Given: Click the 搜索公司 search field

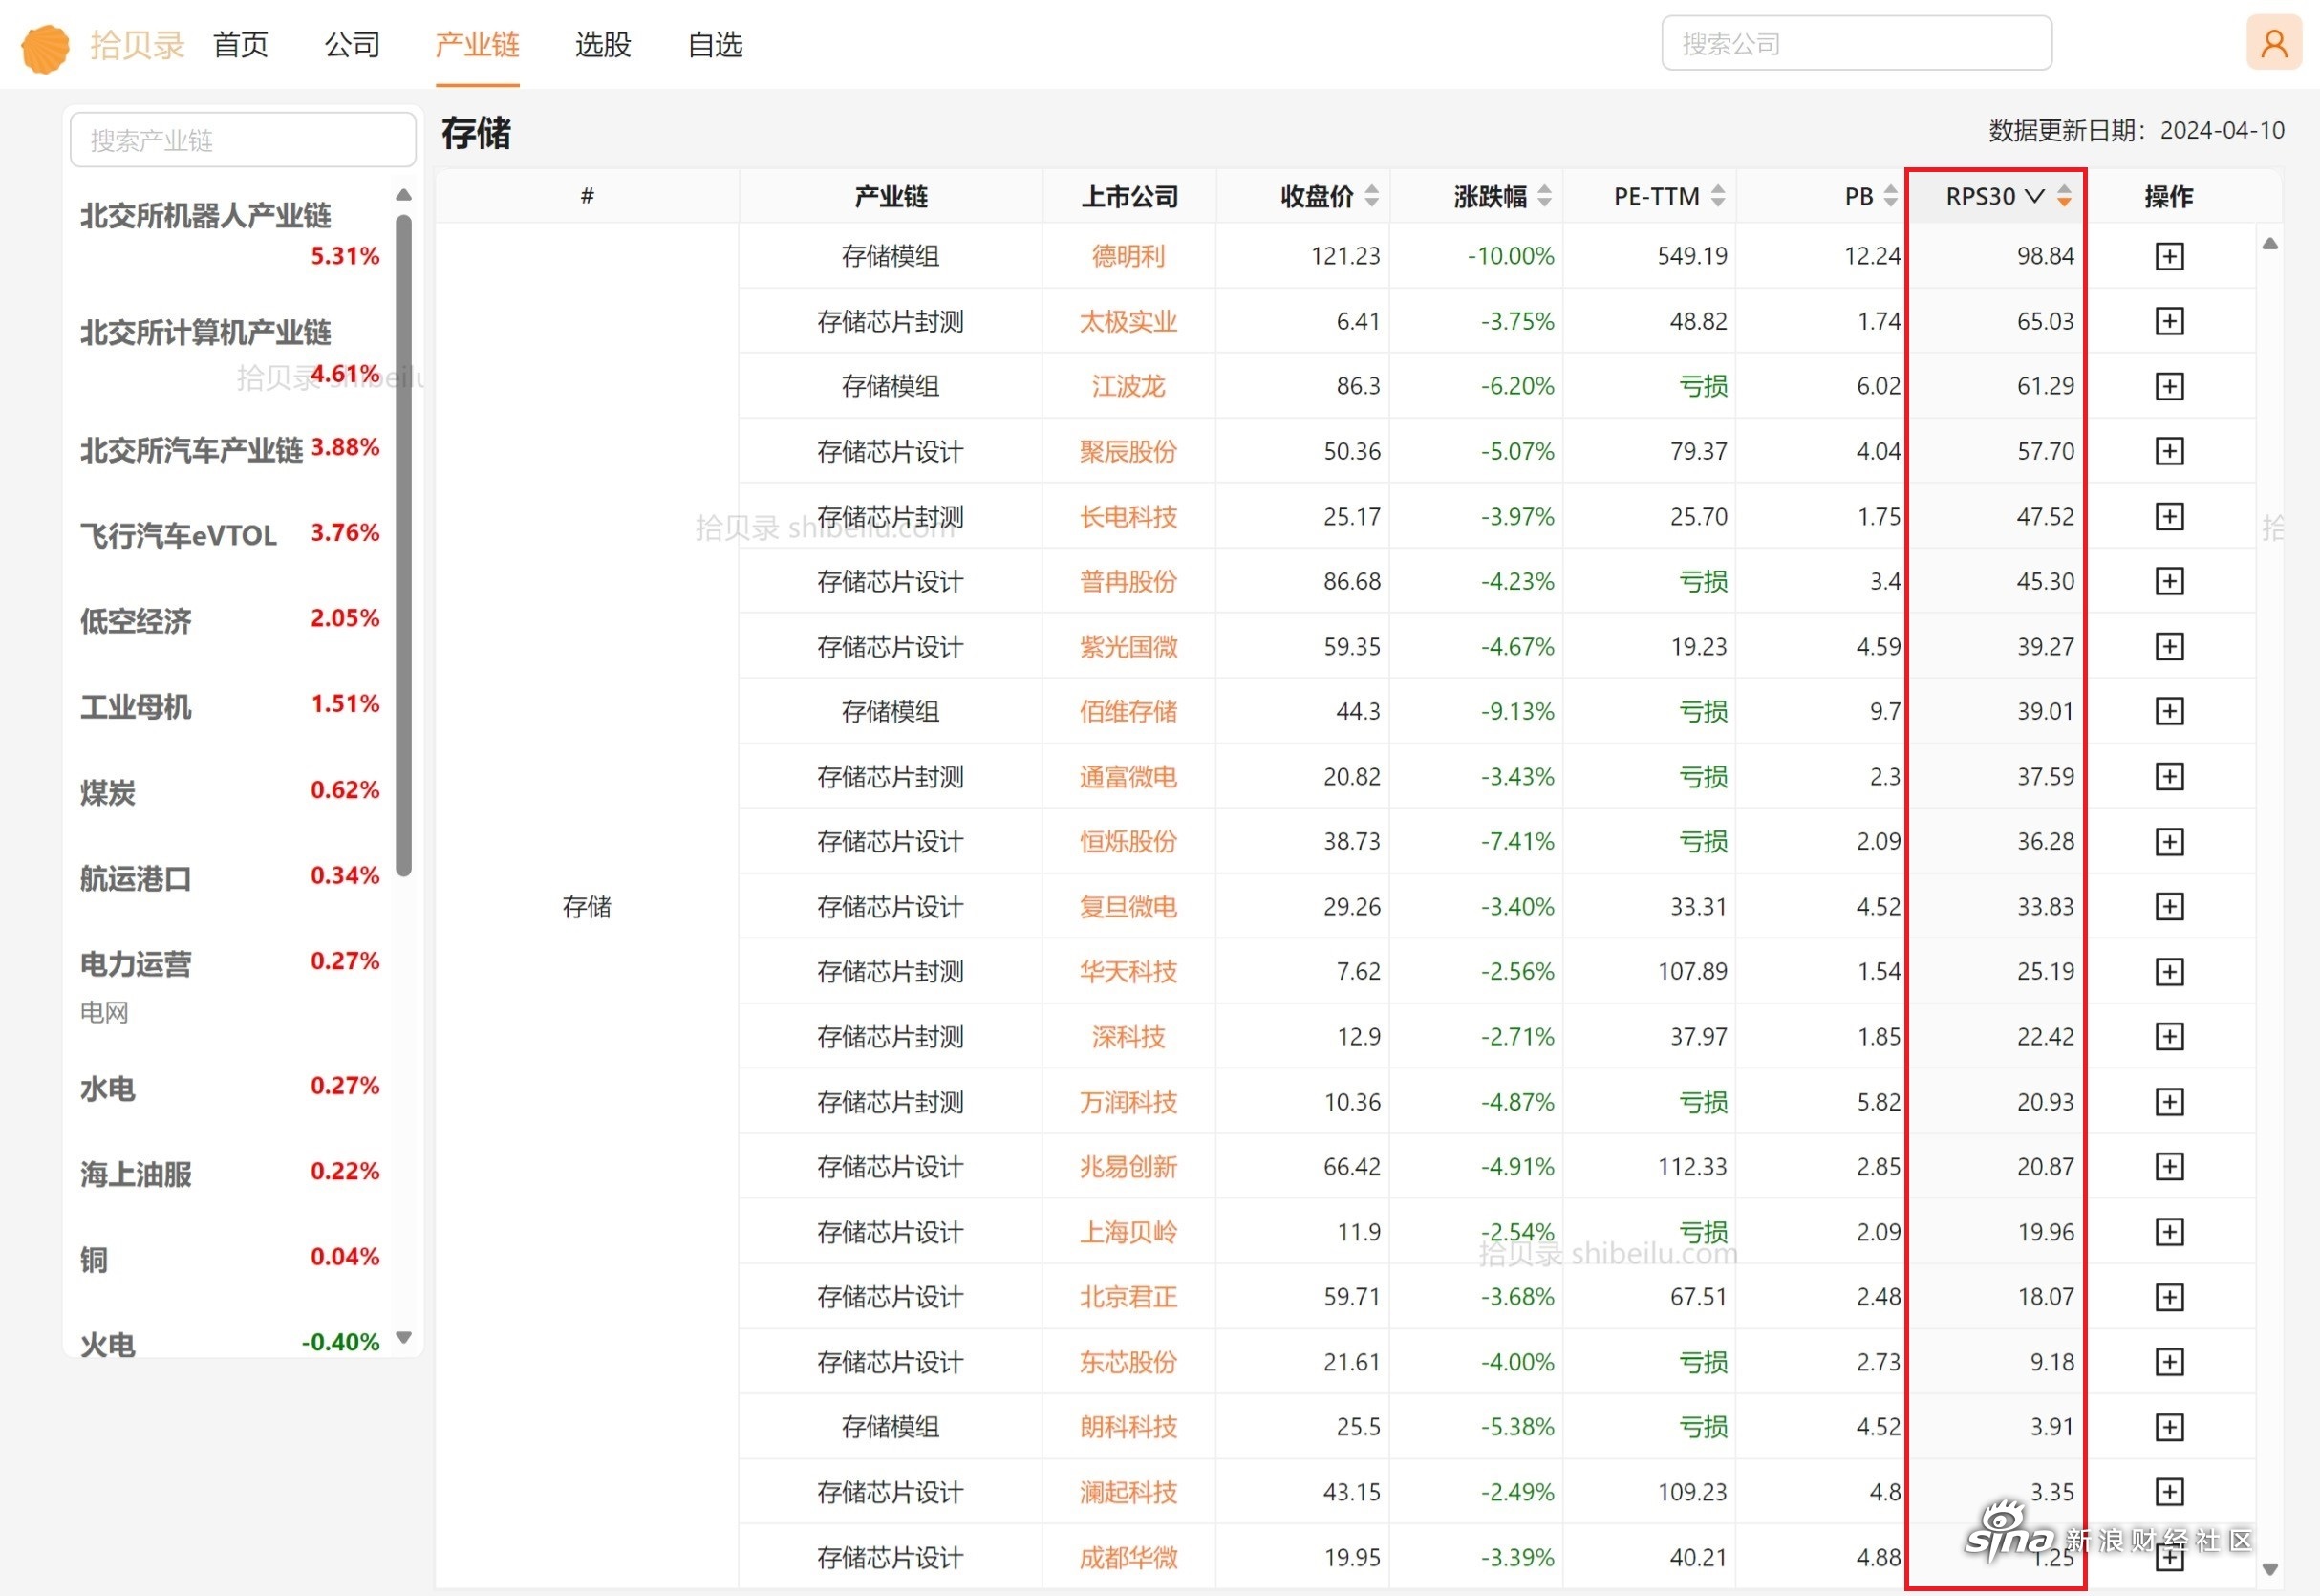Looking at the screenshot, I should point(1857,43).
